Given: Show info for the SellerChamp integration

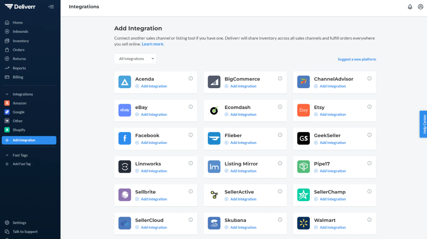Looking at the screenshot, I should 369,191.
